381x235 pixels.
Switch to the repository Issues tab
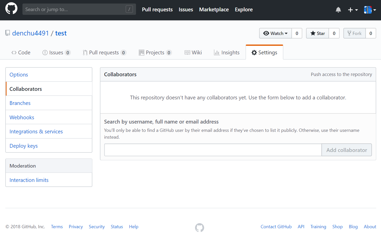click(56, 53)
